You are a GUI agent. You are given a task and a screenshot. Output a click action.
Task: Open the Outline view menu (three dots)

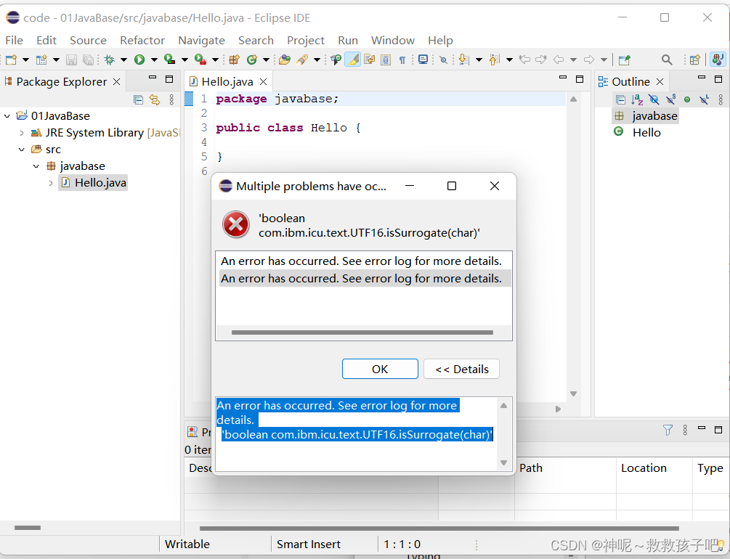pos(721,99)
